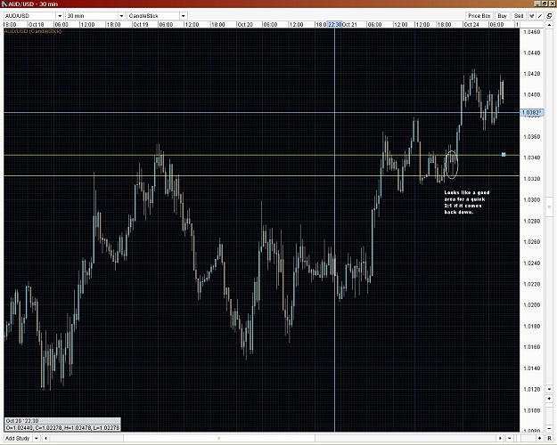The width and height of the screenshot is (557, 445).
Task: Click the Price Box button
Action: (x=479, y=16)
